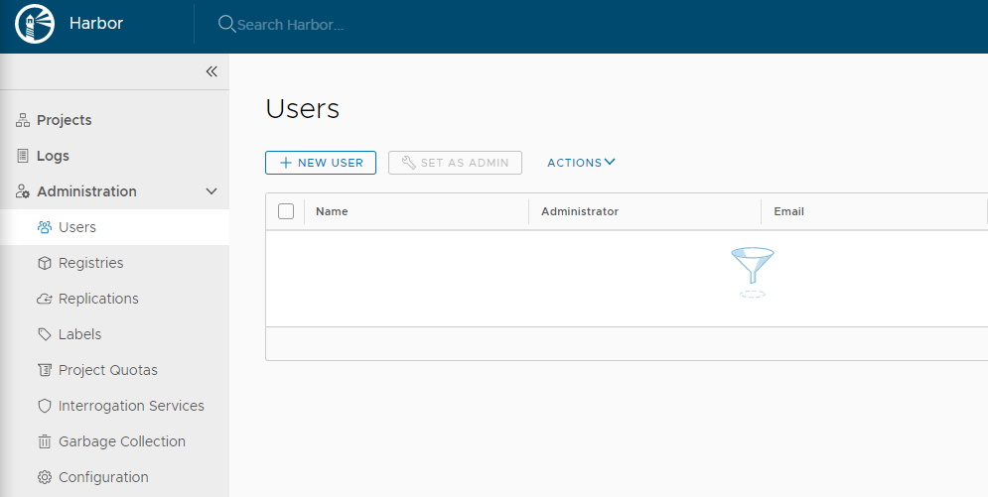Image resolution: width=988 pixels, height=497 pixels.
Task: Click the Replications cloud icon
Action: tap(44, 299)
